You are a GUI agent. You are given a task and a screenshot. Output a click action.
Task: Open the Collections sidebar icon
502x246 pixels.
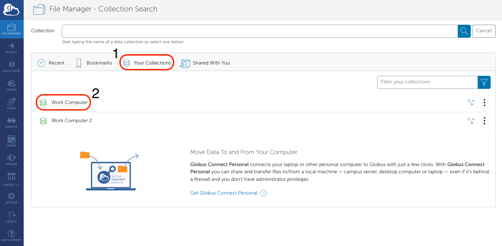pos(11,66)
